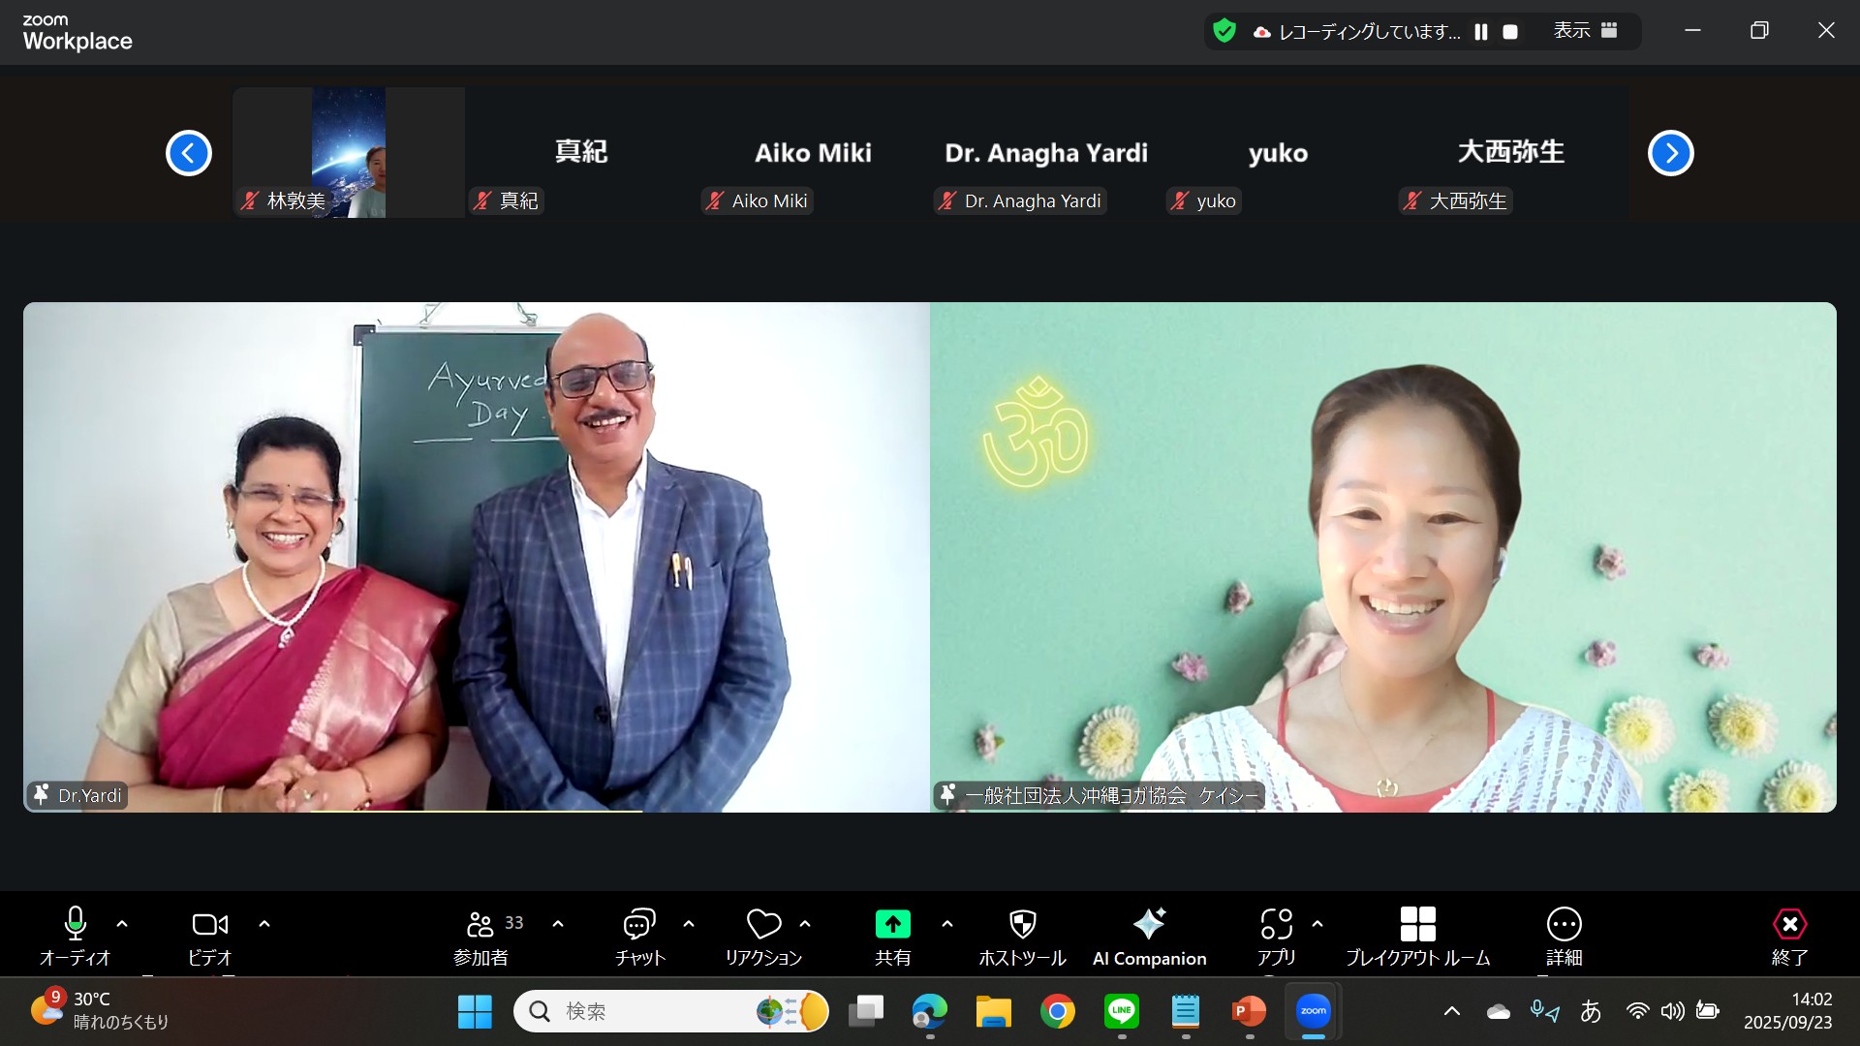Click the reactions heart icon
Screen dimensions: 1860x1046
click(763, 925)
